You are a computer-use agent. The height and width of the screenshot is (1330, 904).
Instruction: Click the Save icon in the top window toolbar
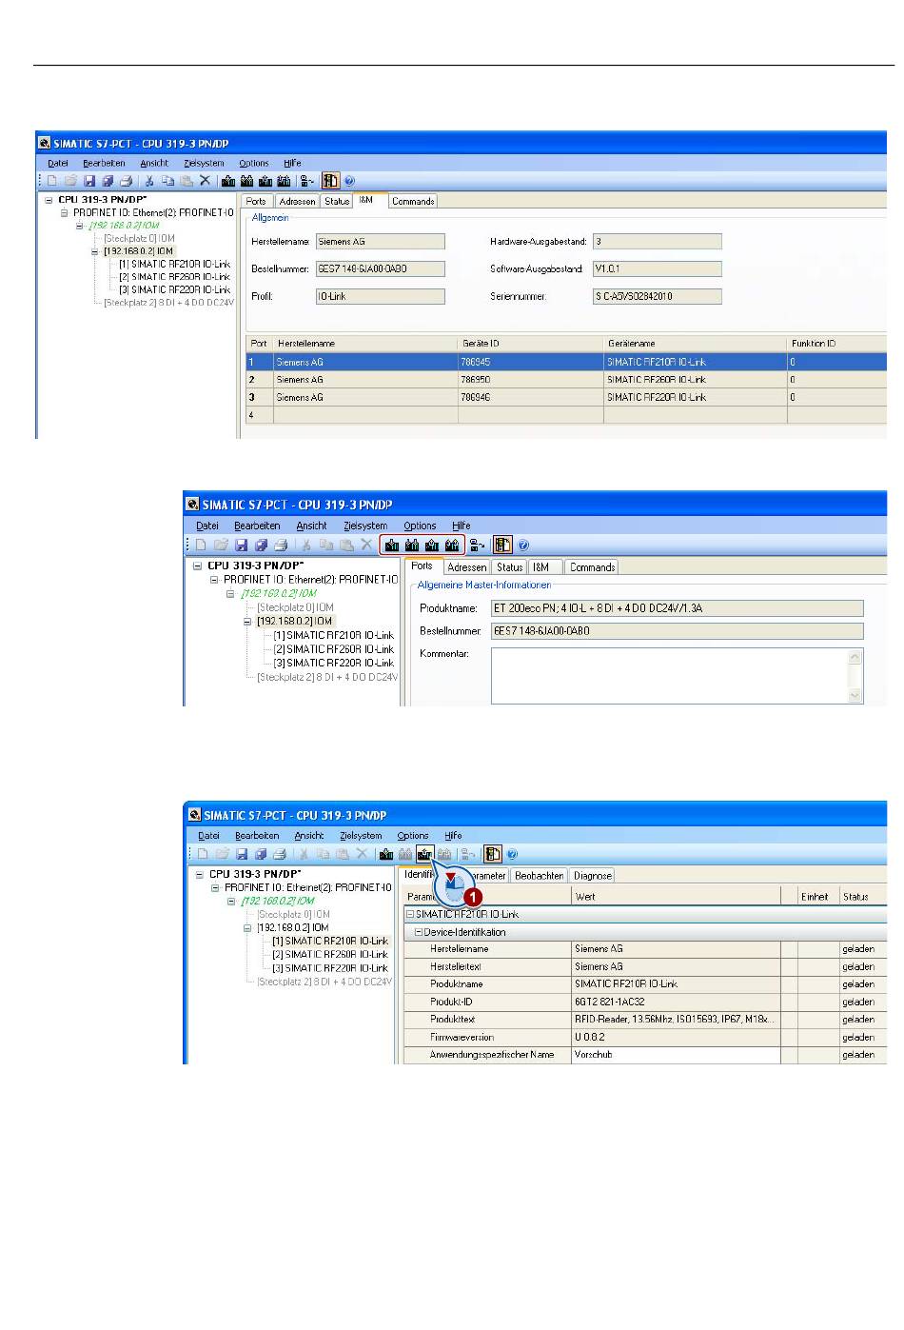[89, 181]
